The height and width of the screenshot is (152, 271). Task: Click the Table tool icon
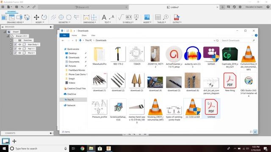158,17
